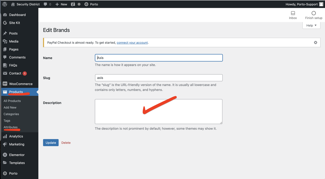Click the WooCommerce logo icon
Image resolution: width=325 pixels, height=179 pixels.
coord(5,84)
